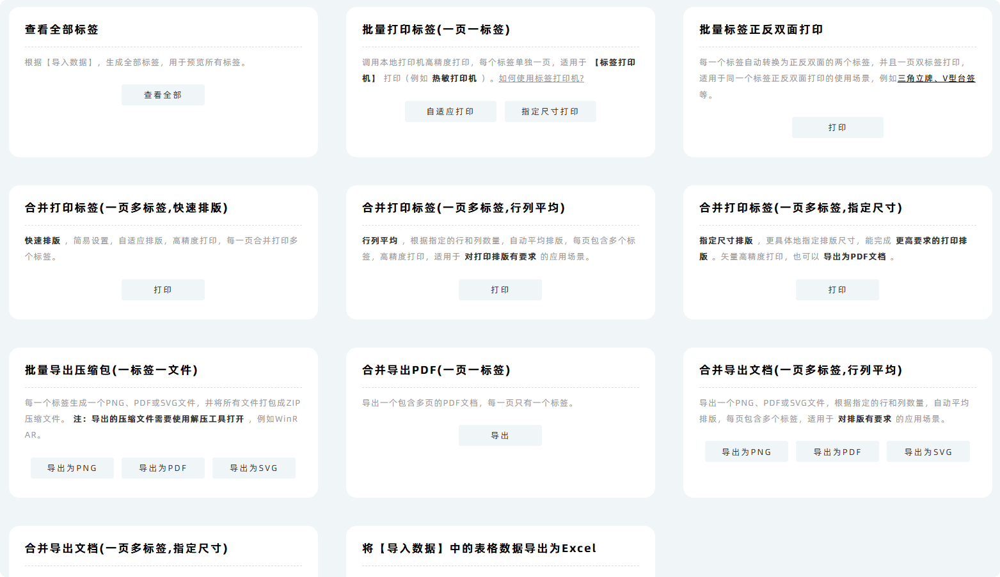Screen dimensions: 1000x577
Task: Click 打印 in the 行列平均 merge-print card
Action: point(500,289)
